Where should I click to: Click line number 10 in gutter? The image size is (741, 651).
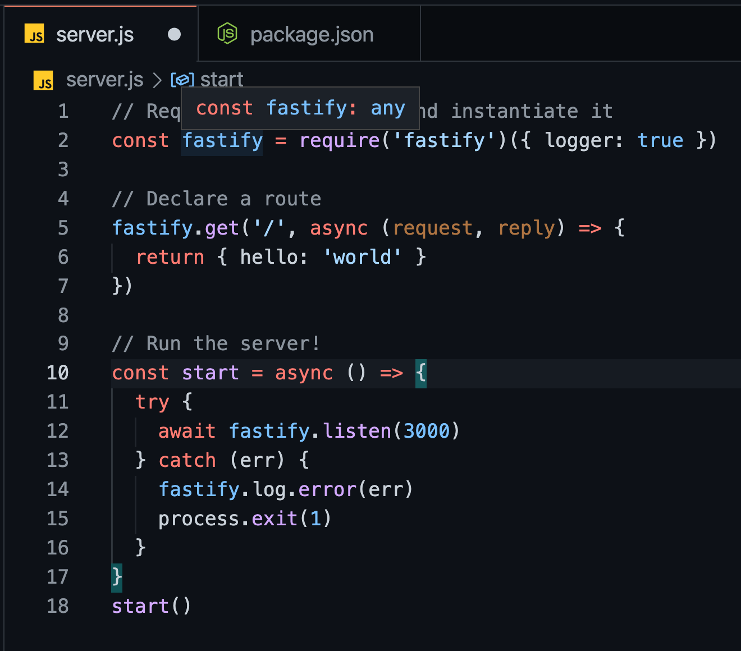tap(58, 373)
